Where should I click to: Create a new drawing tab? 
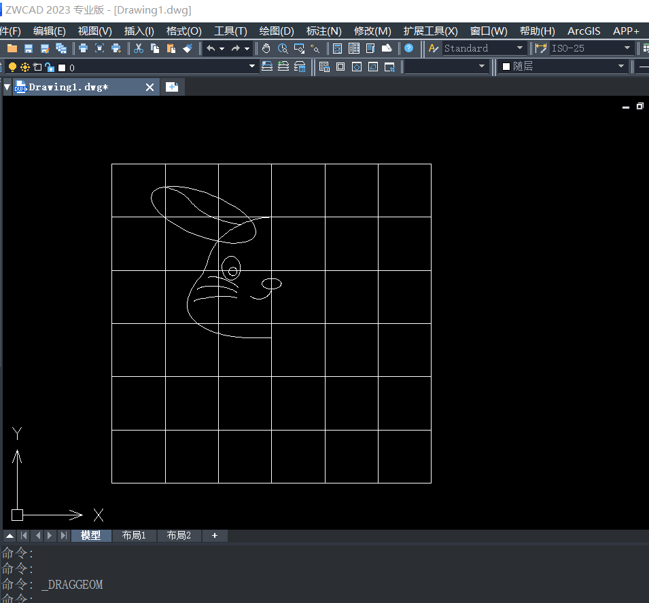[x=172, y=87]
